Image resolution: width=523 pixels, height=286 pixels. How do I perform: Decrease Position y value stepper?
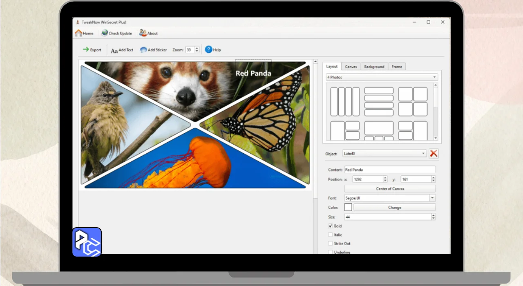(434, 181)
